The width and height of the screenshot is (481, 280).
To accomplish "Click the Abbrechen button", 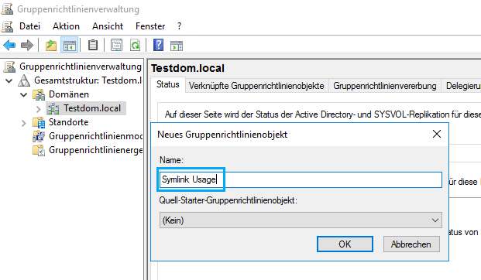I will (411, 244).
